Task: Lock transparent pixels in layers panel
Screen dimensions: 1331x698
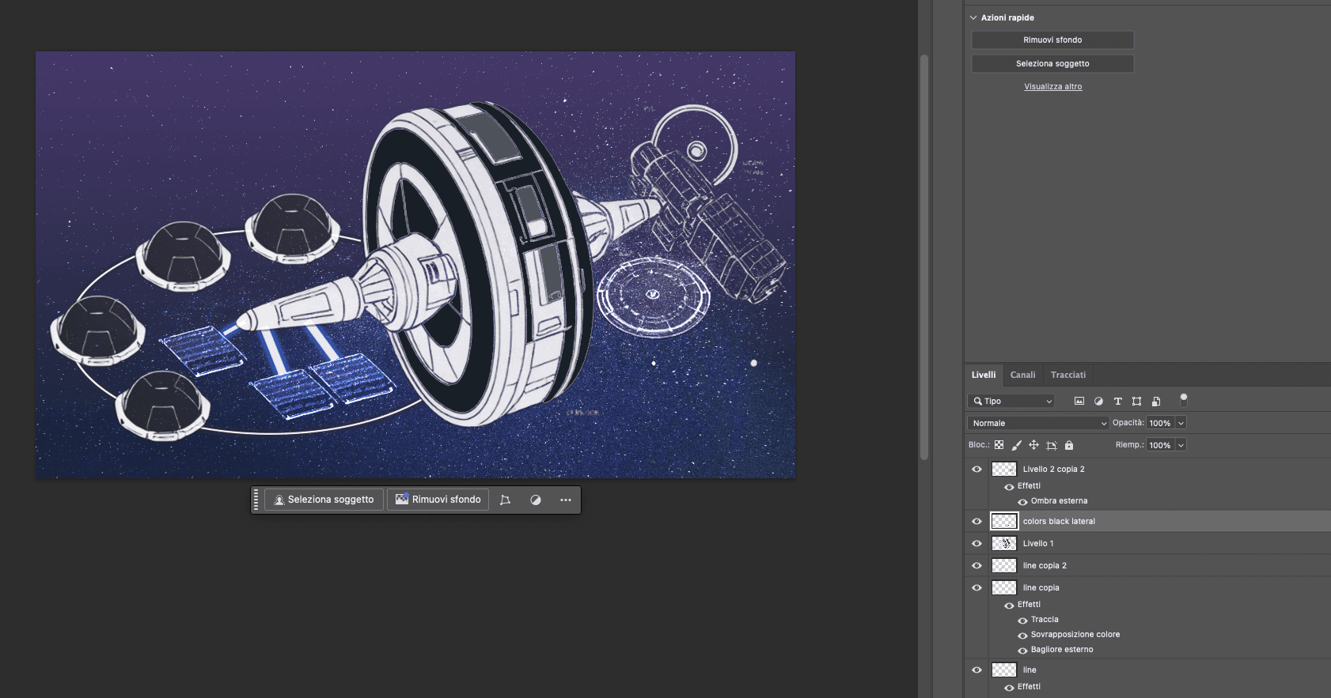Action: pos(999,445)
